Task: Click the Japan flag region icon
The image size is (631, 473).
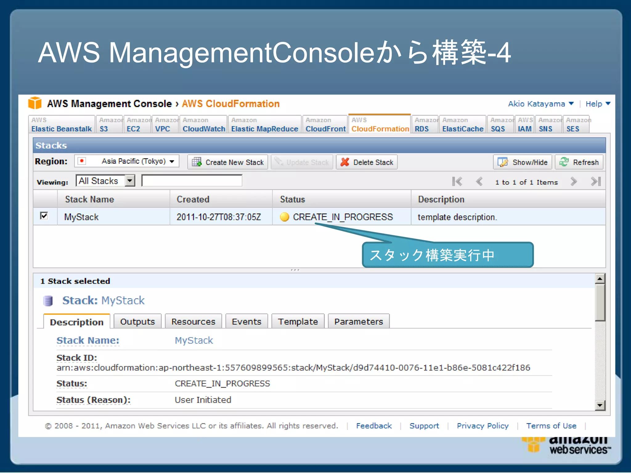Action: (x=82, y=161)
